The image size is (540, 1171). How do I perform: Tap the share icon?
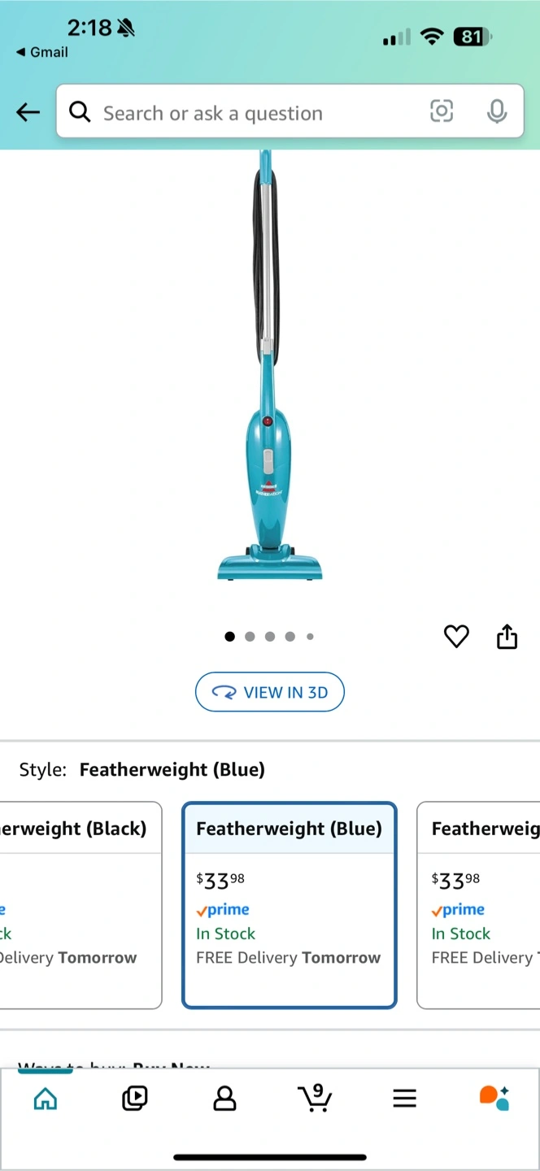507,637
